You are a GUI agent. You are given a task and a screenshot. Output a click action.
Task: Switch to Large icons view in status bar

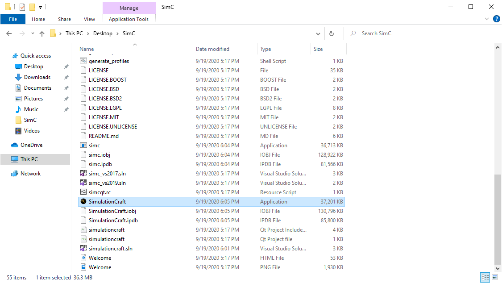point(495,277)
